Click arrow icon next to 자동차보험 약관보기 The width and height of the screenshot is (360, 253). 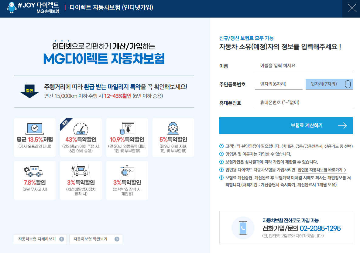117,239
